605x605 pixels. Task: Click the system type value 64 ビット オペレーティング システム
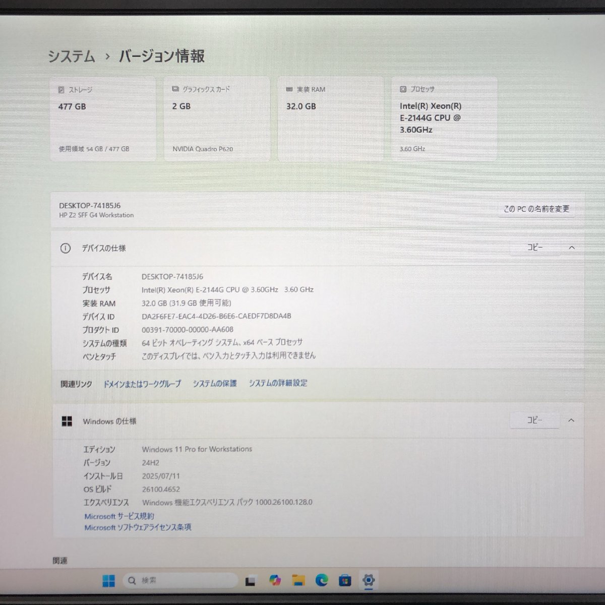pos(222,343)
